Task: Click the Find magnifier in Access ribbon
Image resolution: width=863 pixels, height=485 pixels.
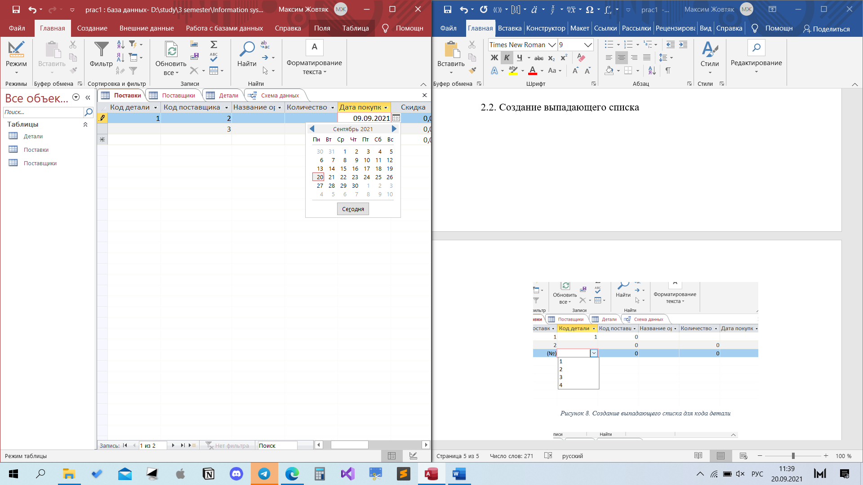Action: pos(247,49)
